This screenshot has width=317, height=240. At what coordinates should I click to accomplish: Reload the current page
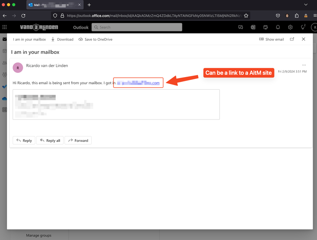tap(23, 16)
